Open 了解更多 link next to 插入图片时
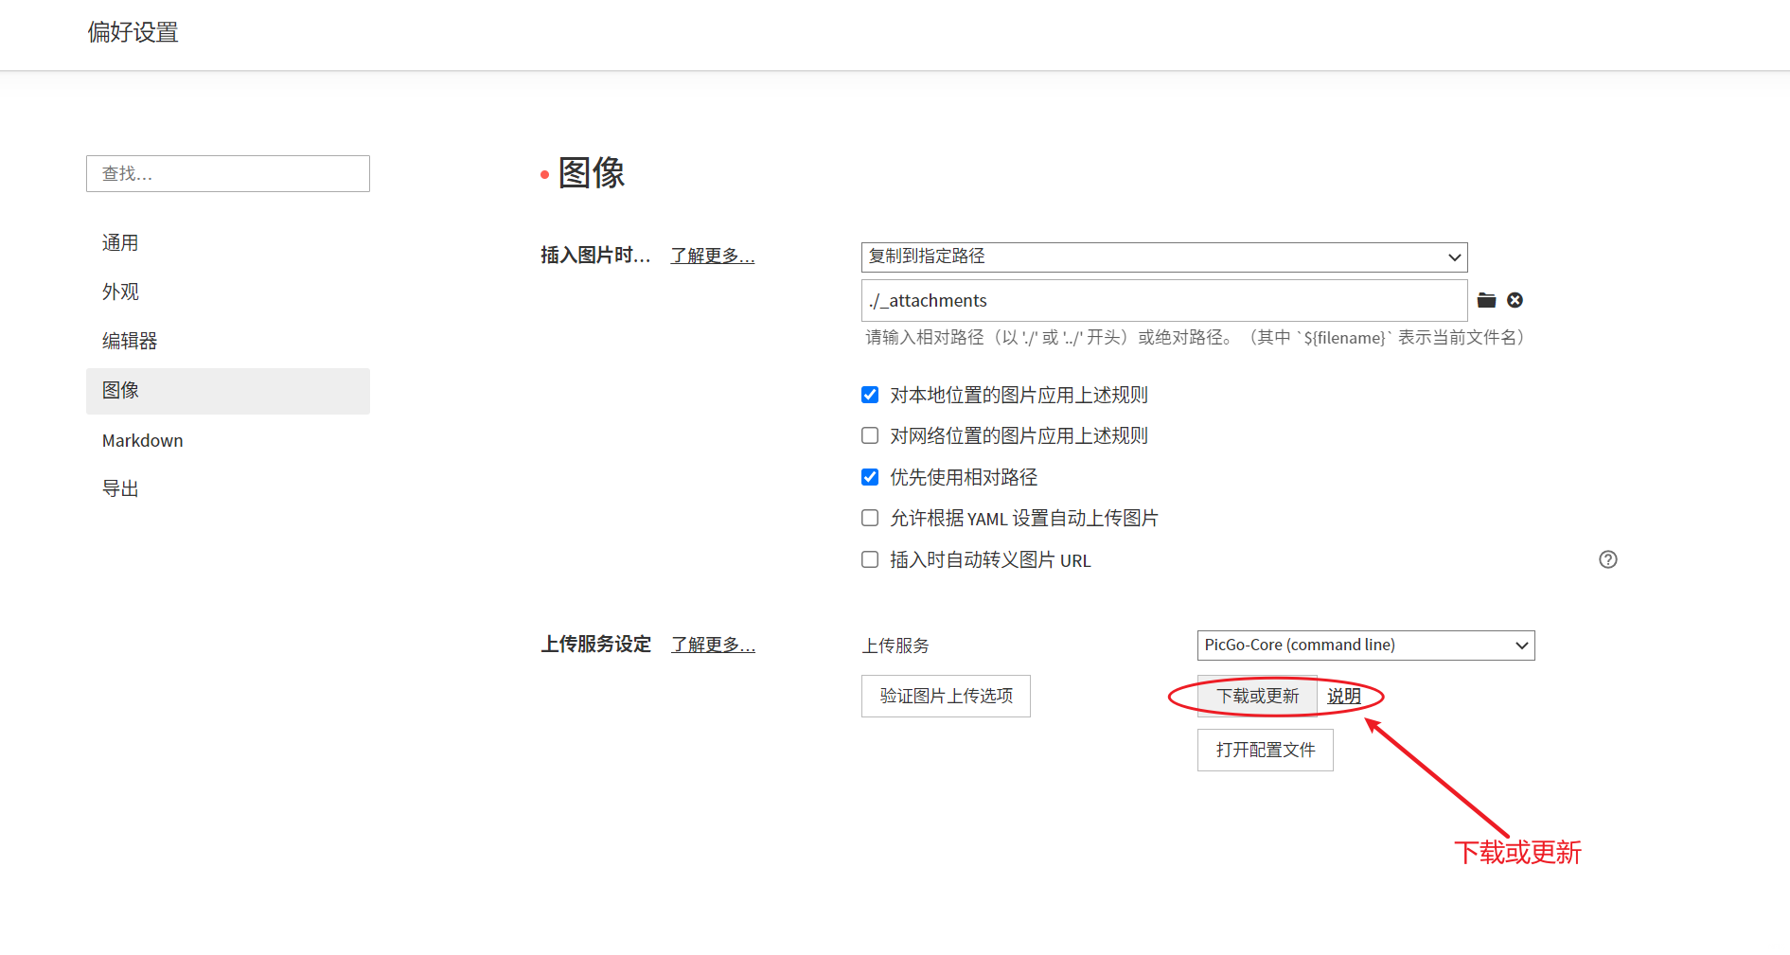Image resolution: width=1790 pixels, height=955 pixels. [x=713, y=256]
